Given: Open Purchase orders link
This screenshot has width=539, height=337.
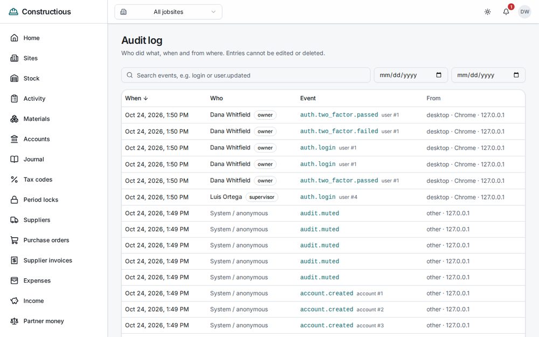Looking at the screenshot, I should [x=53, y=240].
